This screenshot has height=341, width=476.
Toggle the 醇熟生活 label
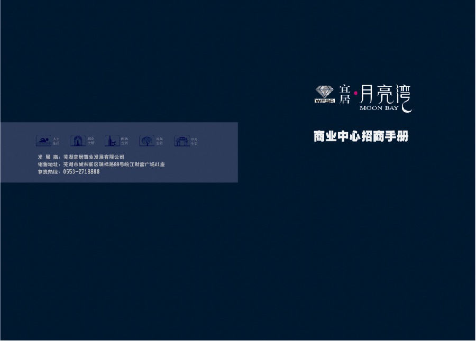(125, 140)
